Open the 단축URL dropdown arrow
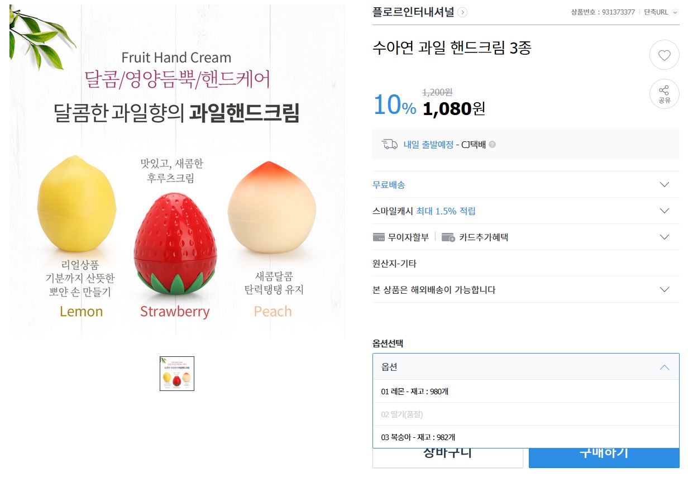Image resolution: width=693 pixels, height=482 pixels. point(675,12)
